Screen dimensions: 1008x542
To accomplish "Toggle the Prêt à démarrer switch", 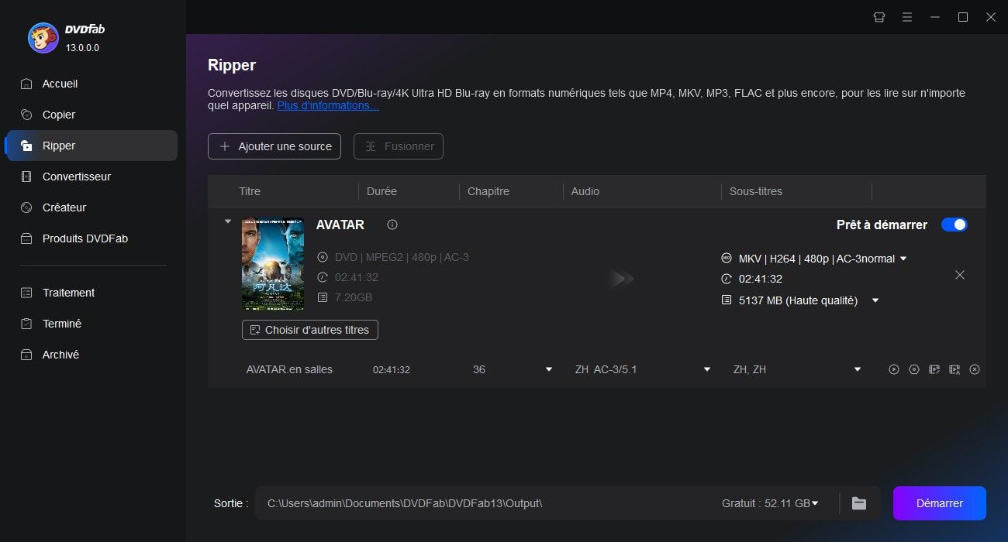I will click(954, 225).
